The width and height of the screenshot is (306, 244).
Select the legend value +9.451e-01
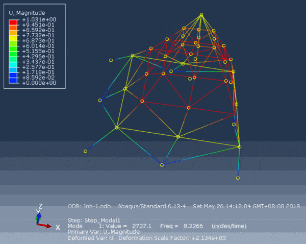pos(38,25)
